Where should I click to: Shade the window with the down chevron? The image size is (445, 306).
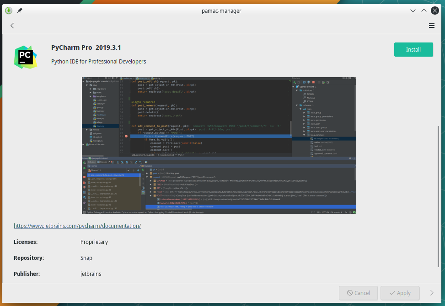pos(413,10)
